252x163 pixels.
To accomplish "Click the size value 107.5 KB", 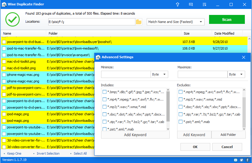I will (188, 42).
